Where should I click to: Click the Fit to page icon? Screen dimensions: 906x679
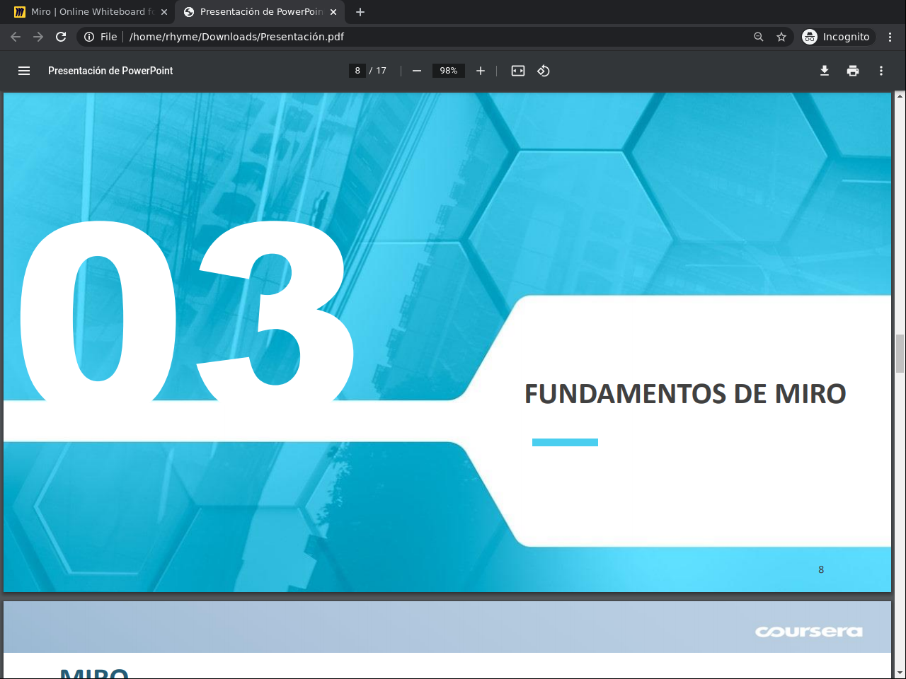518,71
